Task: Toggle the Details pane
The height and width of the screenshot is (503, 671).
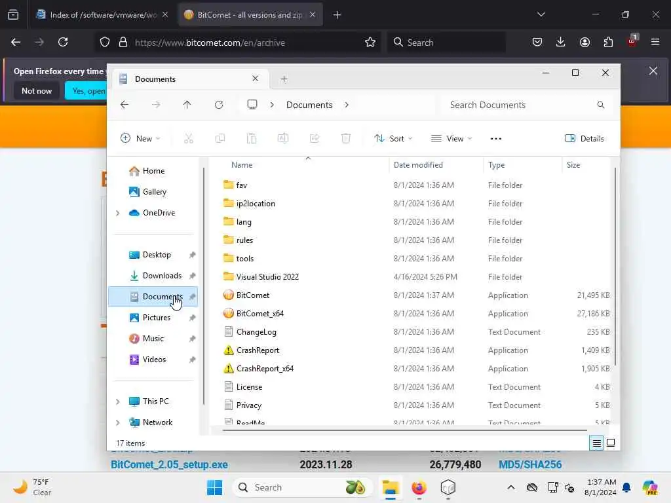Action: (584, 139)
